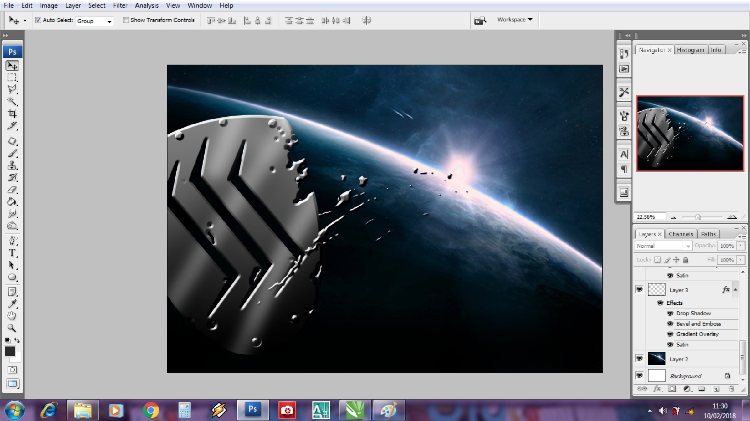This screenshot has height=421, width=750.
Task: Click the zoom in button in Navigator
Action: pyautogui.click(x=732, y=217)
